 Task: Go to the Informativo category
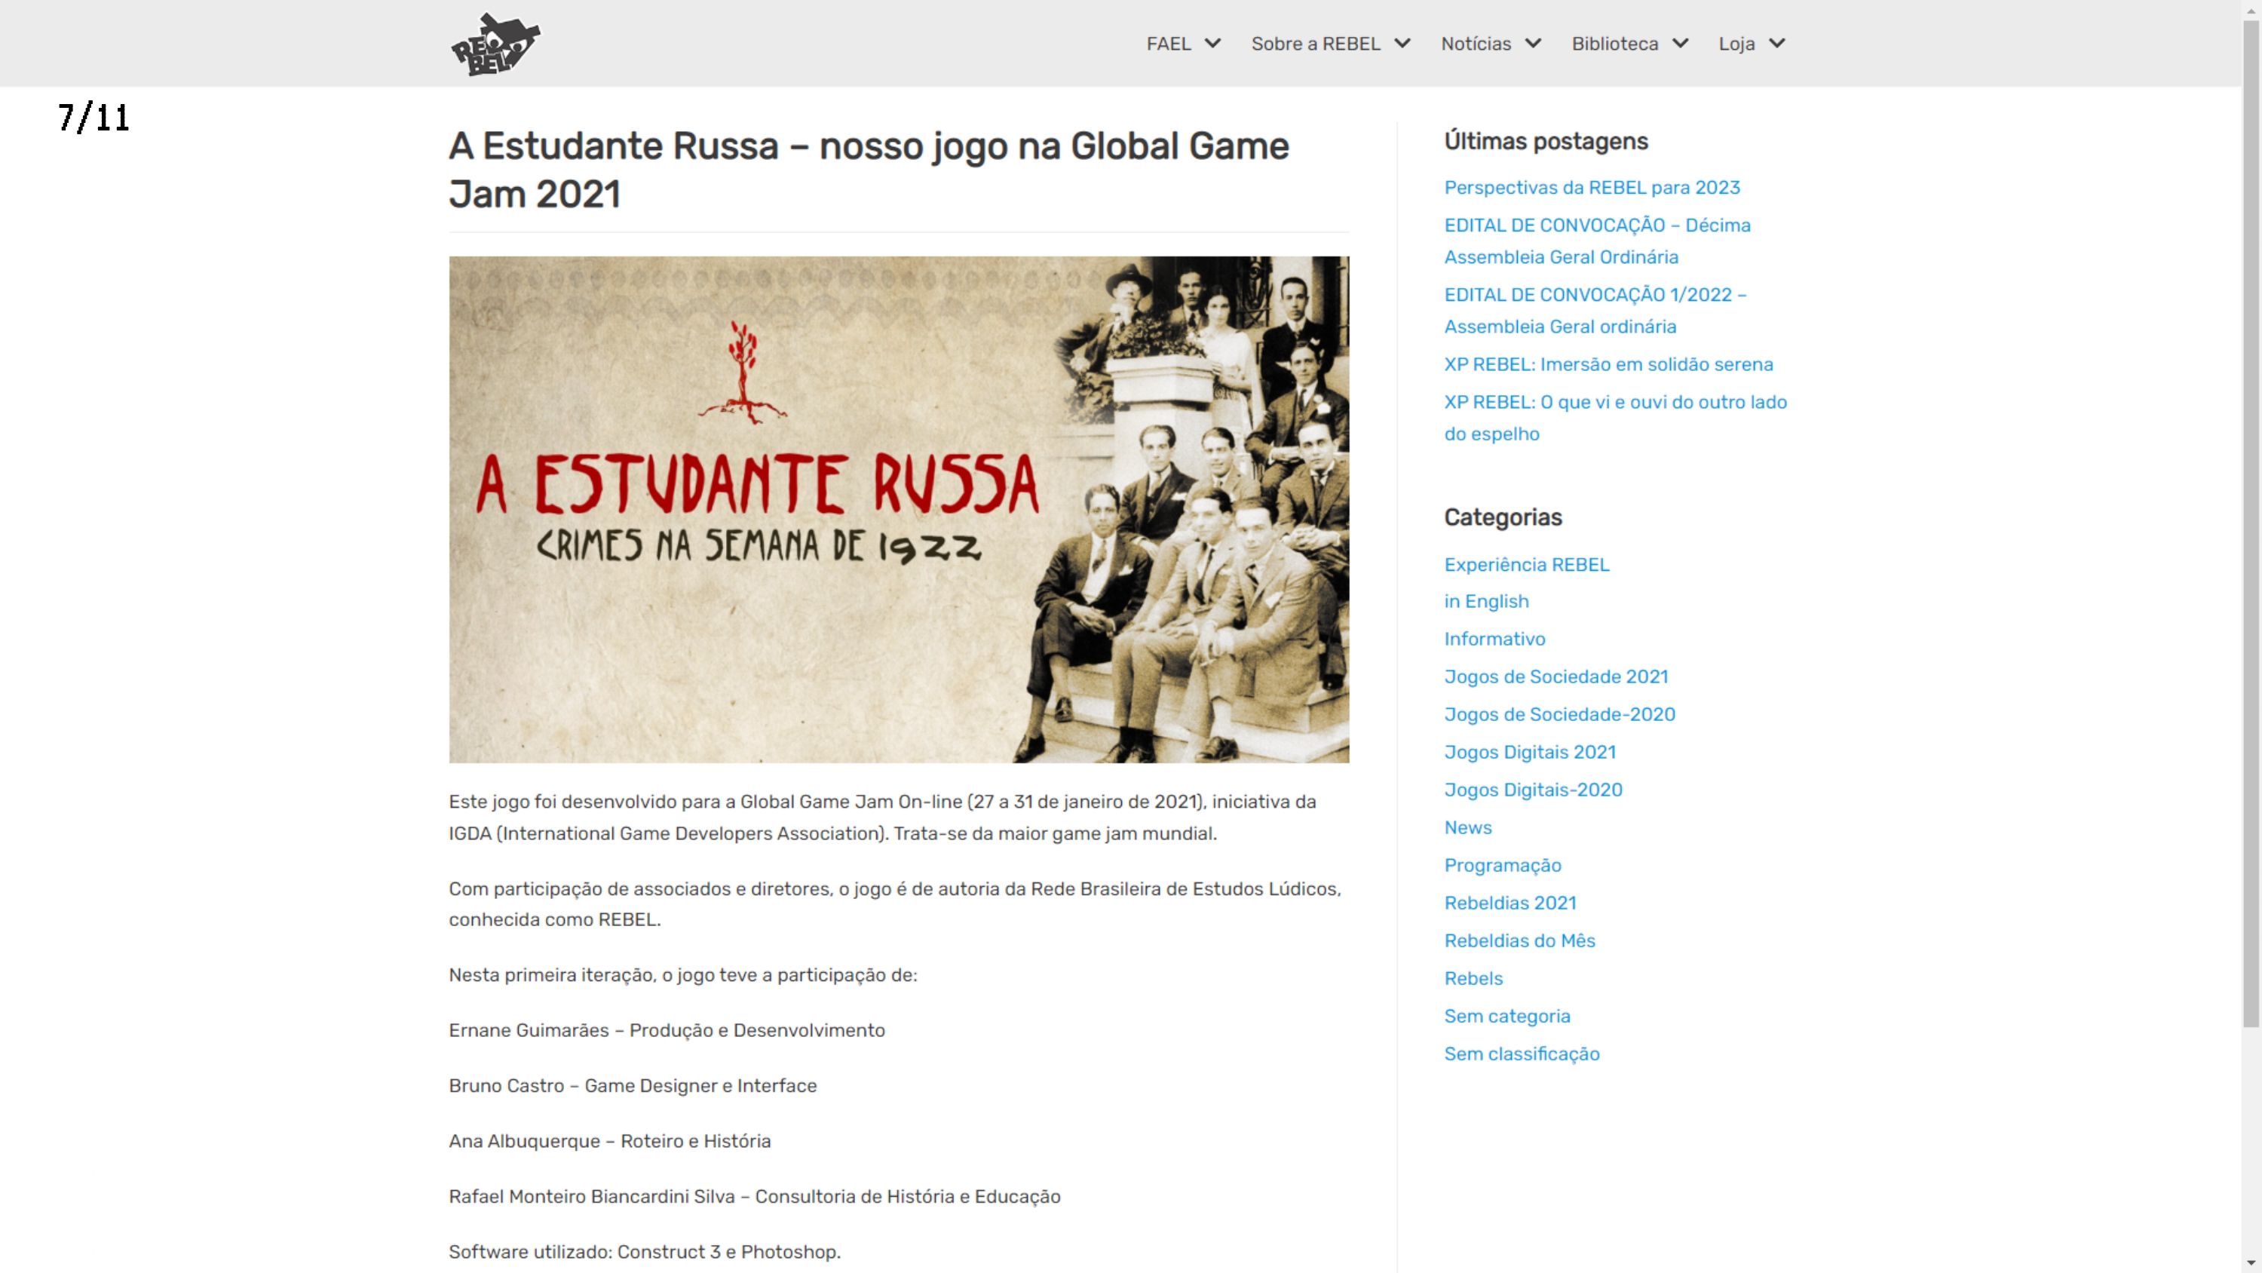coord(1494,639)
